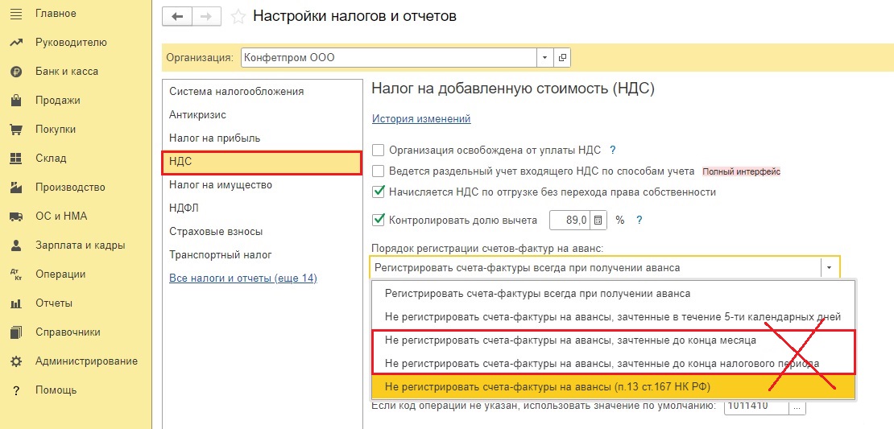The height and width of the screenshot is (429, 894).
Task: Click the Администрирование gear icon
Action: pyautogui.click(x=16, y=361)
